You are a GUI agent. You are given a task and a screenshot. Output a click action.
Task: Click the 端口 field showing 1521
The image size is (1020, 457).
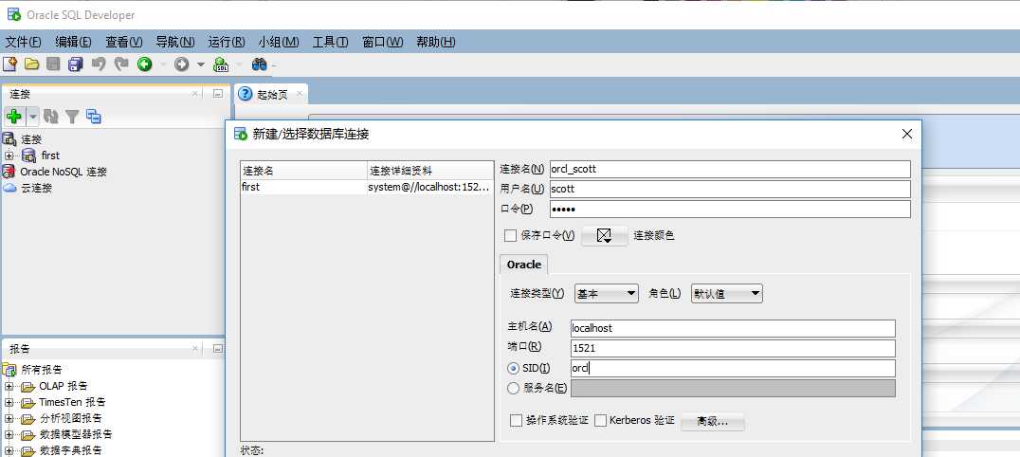pos(733,348)
